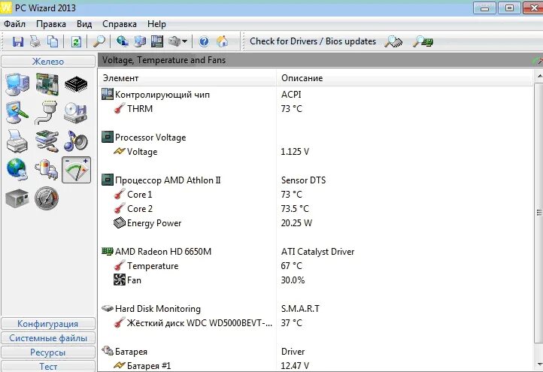Select the Железо panel tab
Image resolution: width=543 pixels, height=372 pixels.
pyautogui.click(x=48, y=62)
